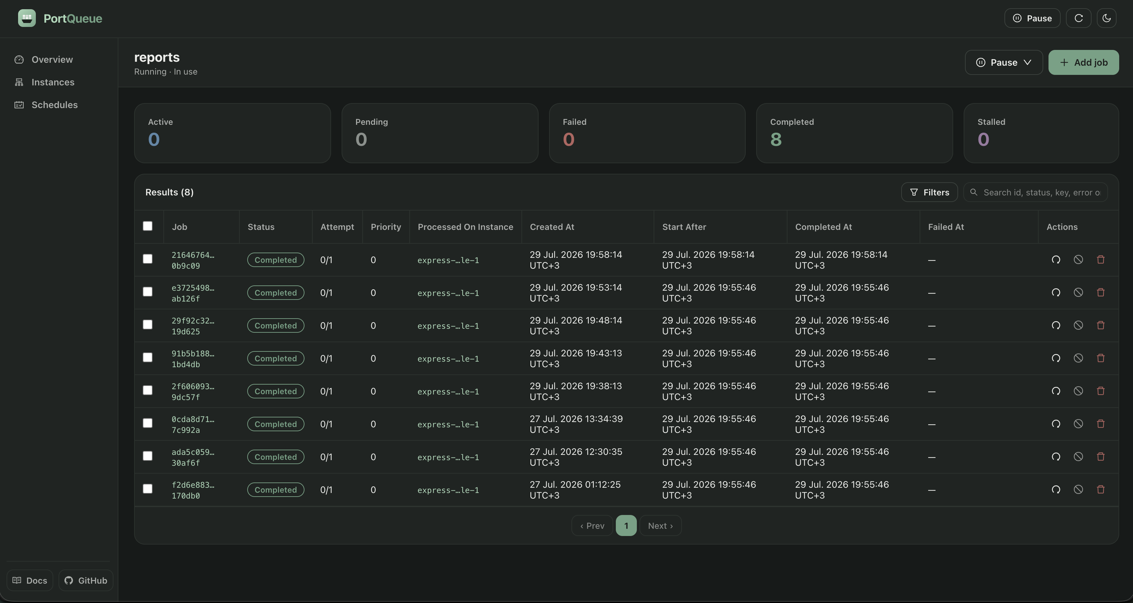Open Overview in the sidebar
Viewport: 1133px width, 603px height.
52,59
